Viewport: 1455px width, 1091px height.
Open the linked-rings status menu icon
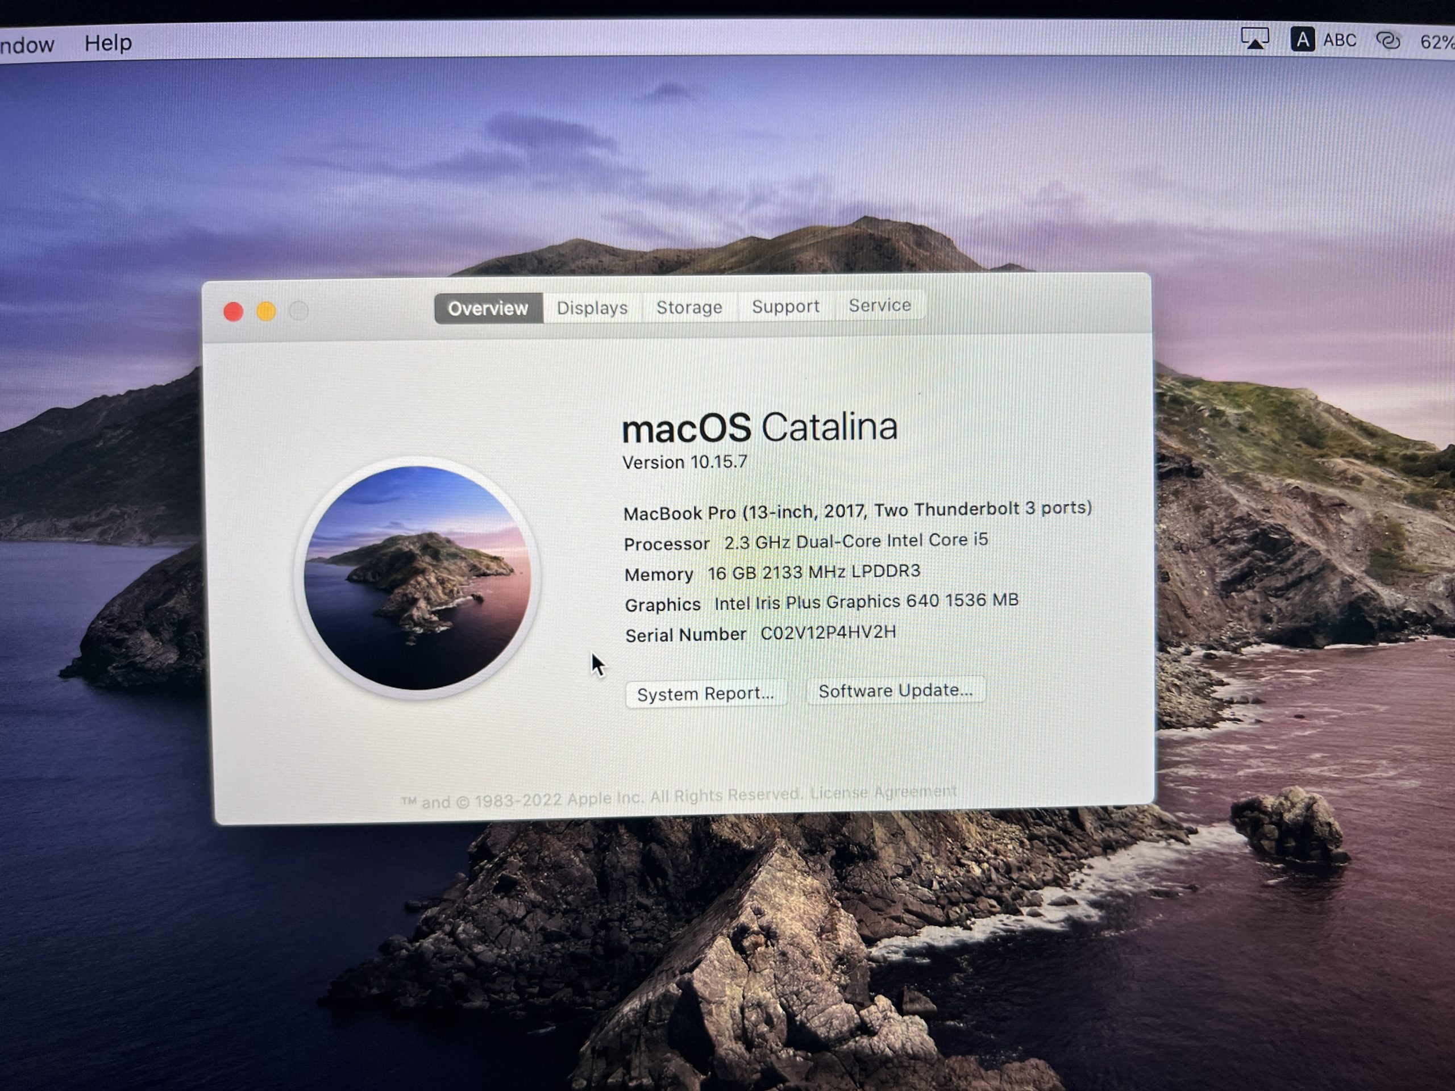point(1388,41)
